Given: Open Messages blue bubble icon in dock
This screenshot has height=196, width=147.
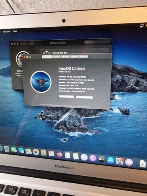Looking at the screenshot, I should coord(21,150).
